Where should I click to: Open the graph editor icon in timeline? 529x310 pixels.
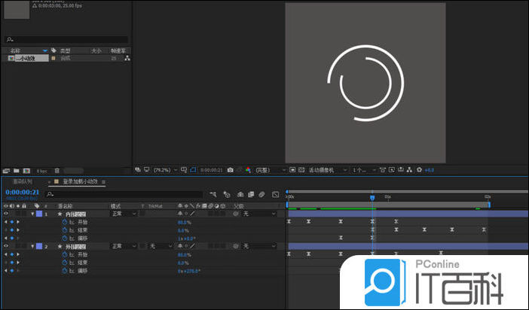[275, 194]
